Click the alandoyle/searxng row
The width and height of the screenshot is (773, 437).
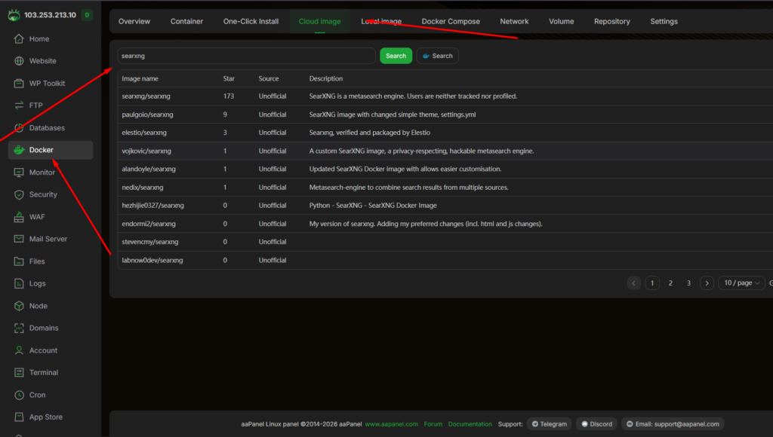coord(445,169)
